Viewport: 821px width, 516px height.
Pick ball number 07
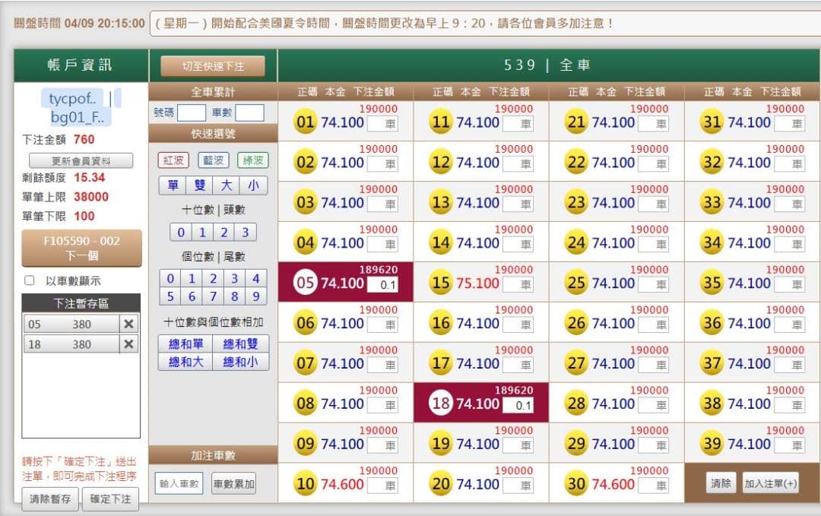[305, 363]
